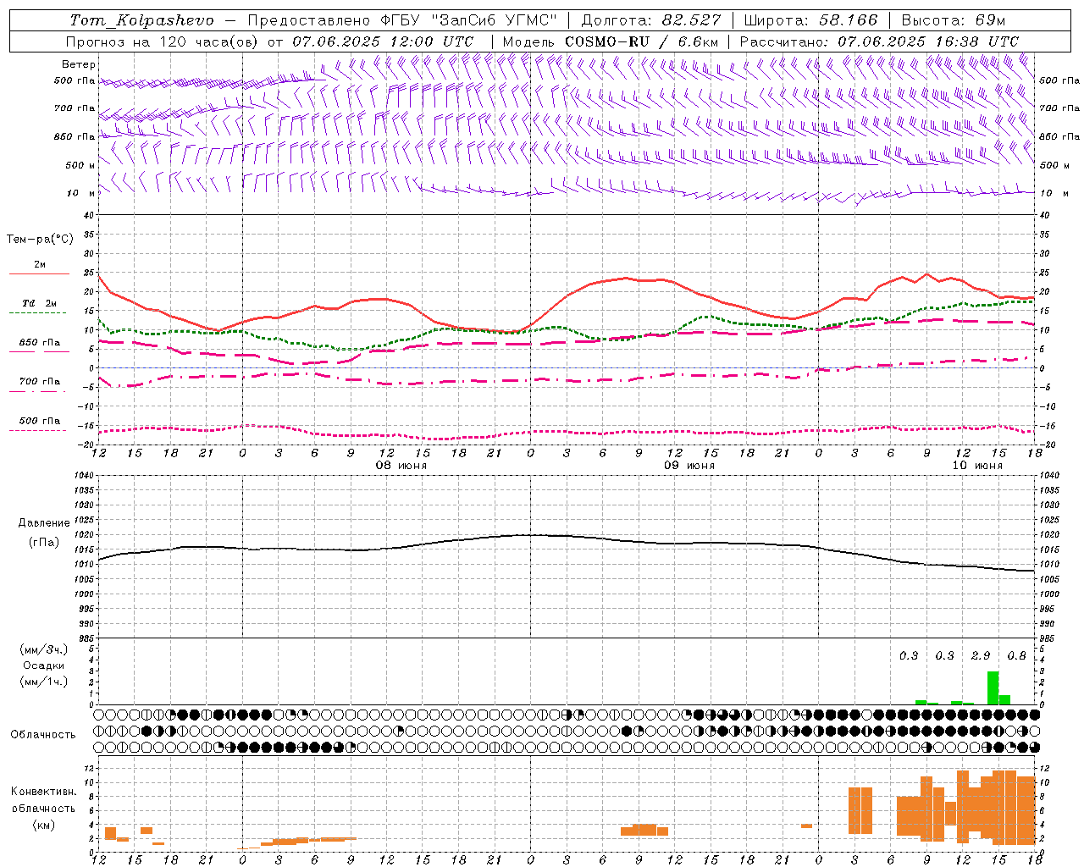
Task: Click the Высота: 69м header field
Action: 954,20
